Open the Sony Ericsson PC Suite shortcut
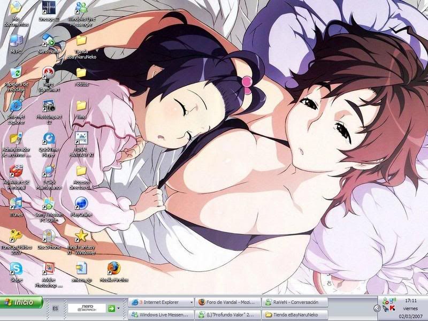This screenshot has width=428, height=321. [49, 210]
